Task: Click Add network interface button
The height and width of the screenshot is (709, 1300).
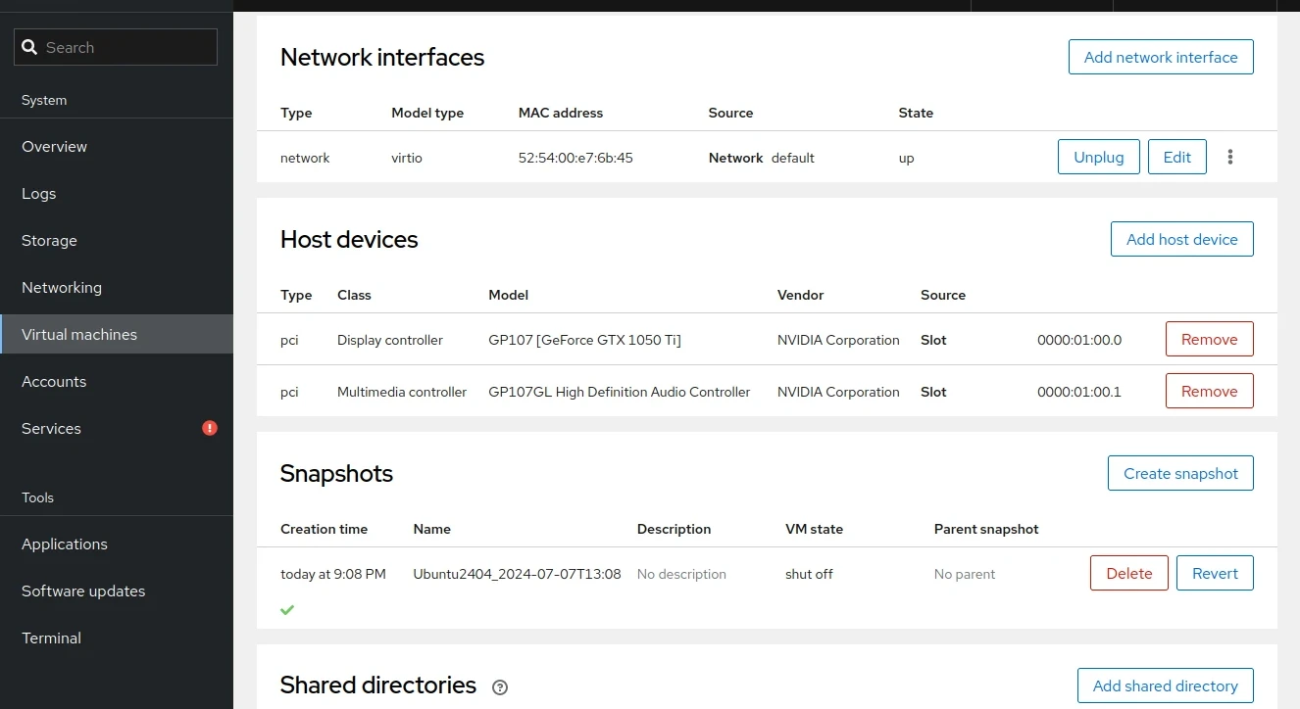Action: [1161, 57]
